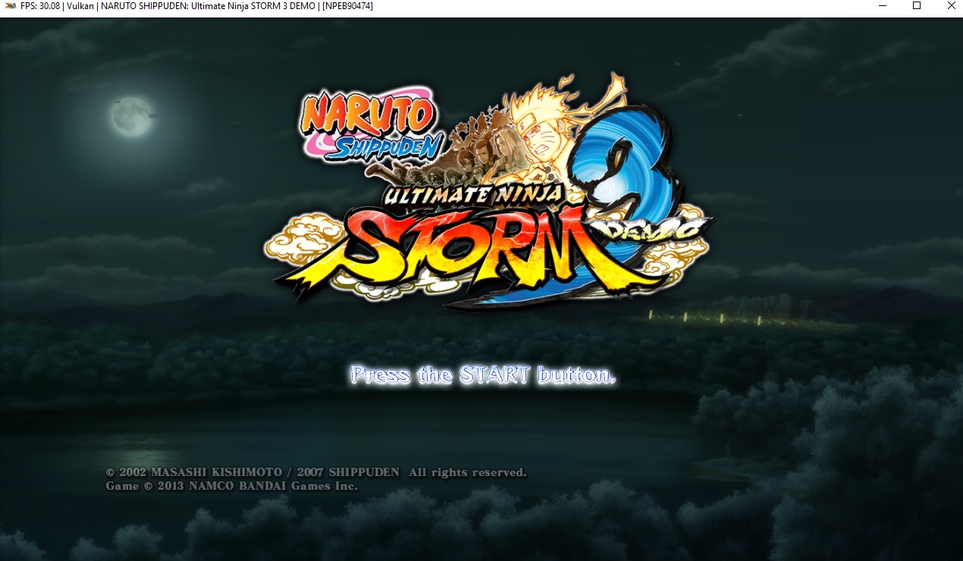The image size is (963, 561).
Task: Click the Masashi Kishimoto copyright line
Action: pyautogui.click(x=315, y=472)
